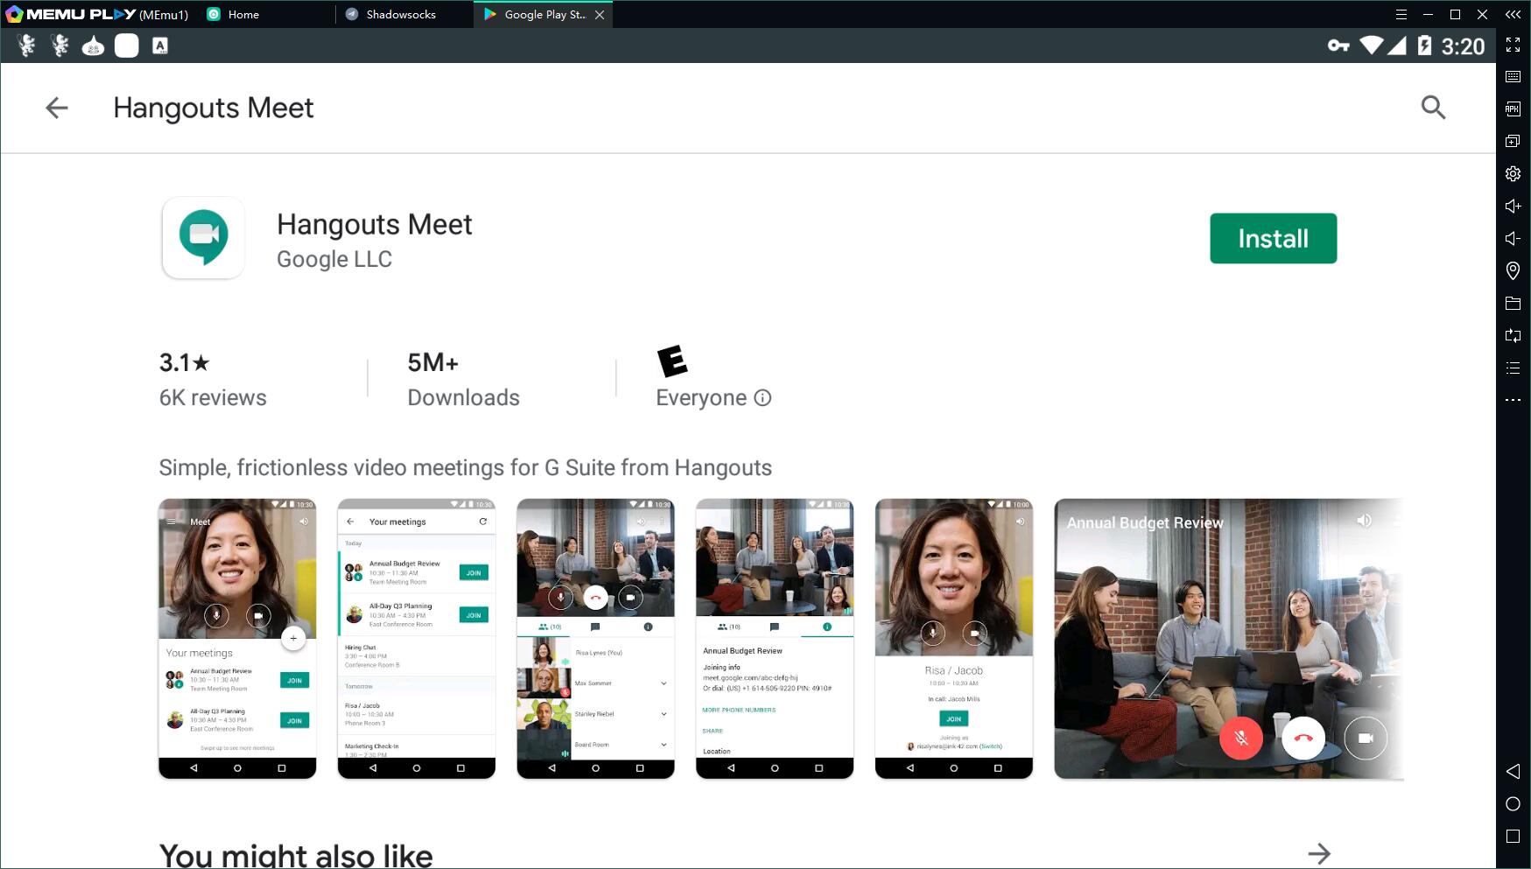
Task: Switch to the Home tab
Action: coord(242,14)
